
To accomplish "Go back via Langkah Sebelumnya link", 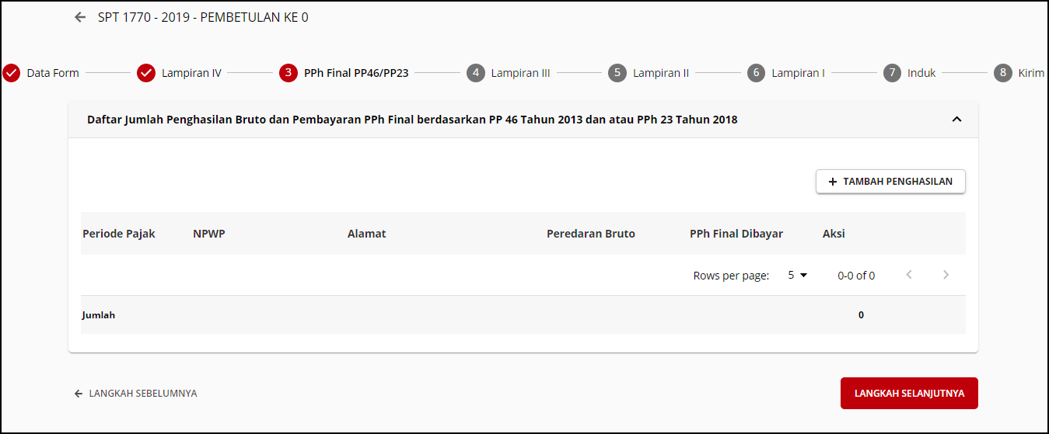I will (136, 394).
